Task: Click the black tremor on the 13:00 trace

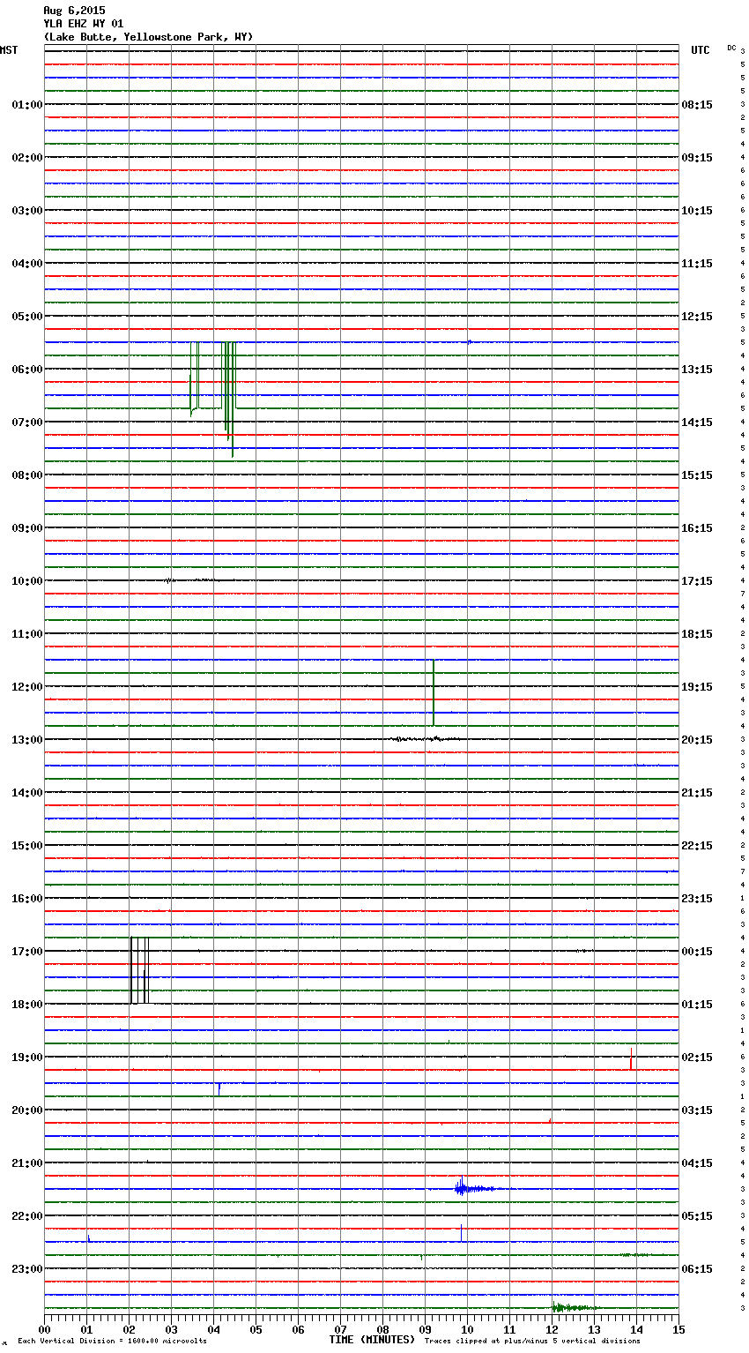Action: tap(425, 739)
